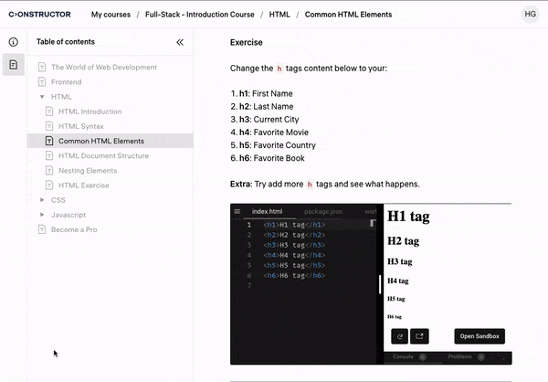Collapse the Table of contents sidebar
Viewport: 548px width, 382px height.
pyautogui.click(x=179, y=42)
